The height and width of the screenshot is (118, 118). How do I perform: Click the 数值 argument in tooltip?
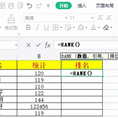click(x=82, y=56)
